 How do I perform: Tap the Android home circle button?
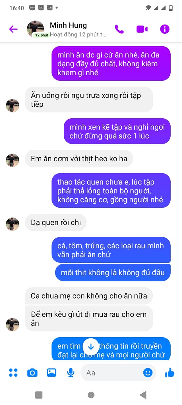tap(91, 395)
